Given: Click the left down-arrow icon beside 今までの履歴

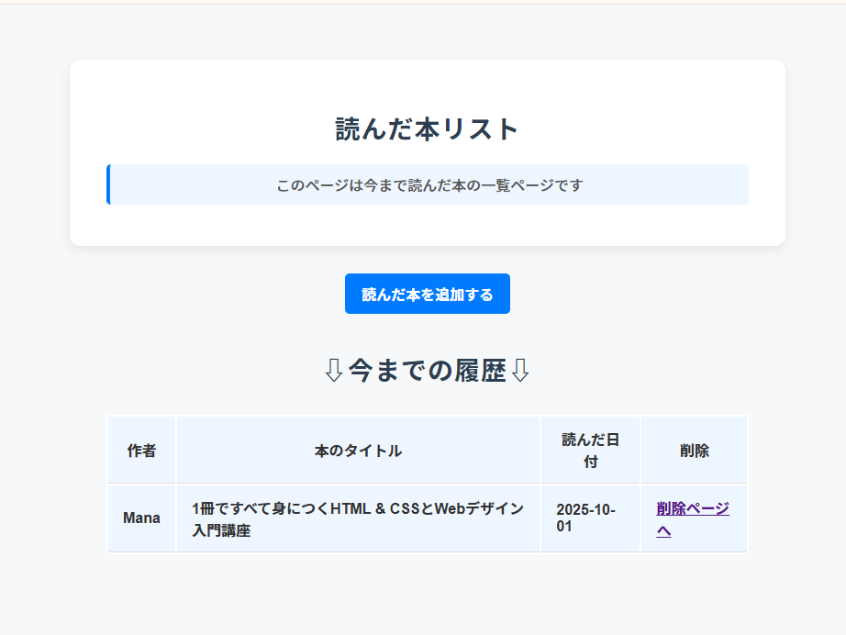Looking at the screenshot, I should point(334,371).
